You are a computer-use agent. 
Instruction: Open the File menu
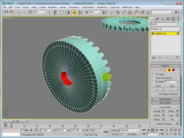pyautogui.click(x=5, y=7)
